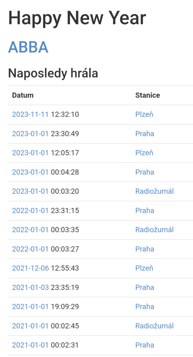
Task: Click the 2021-01-01 00:02:45 date link
Action: click(30, 326)
